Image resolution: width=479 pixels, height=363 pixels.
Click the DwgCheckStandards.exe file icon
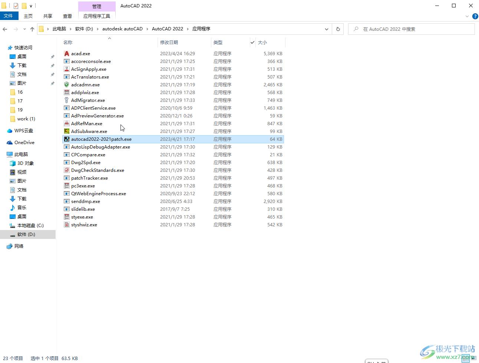click(x=67, y=170)
